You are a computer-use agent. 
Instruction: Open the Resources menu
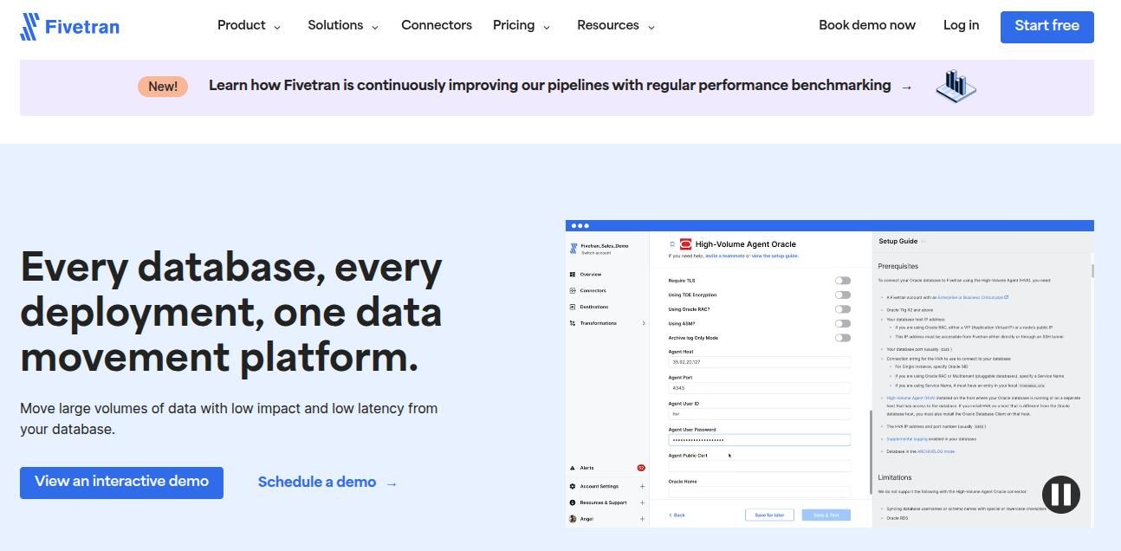click(608, 25)
